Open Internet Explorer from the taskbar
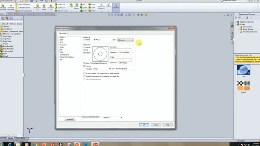The image size is (260, 146). 10,144
